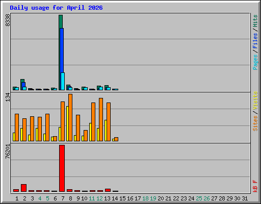Click the yellow visits bar for day 8
This screenshot has width=261, height=204.
[67, 123]
